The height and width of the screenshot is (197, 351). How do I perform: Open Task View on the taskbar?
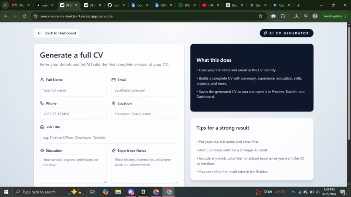click(x=92, y=192)
